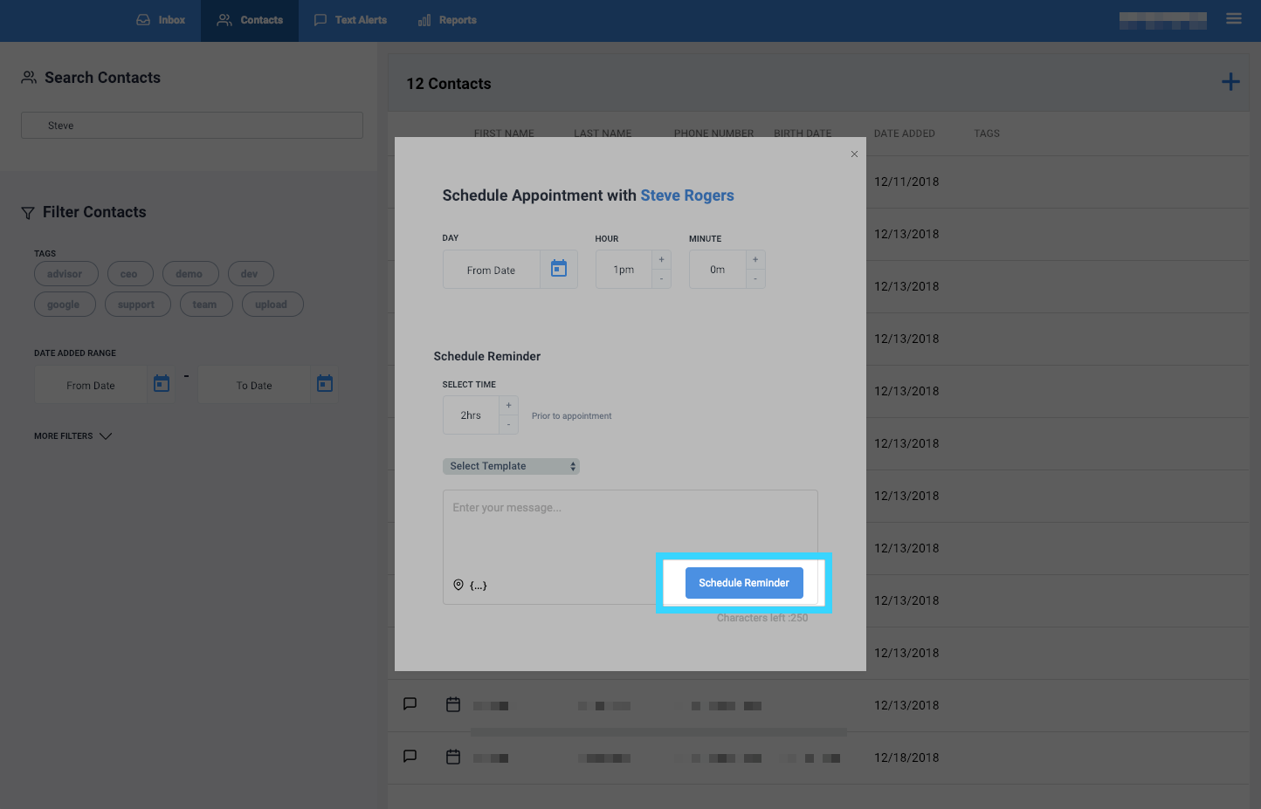
Task: Click the 12/11/2018 date added cell
Action: (x=906, y=182)
